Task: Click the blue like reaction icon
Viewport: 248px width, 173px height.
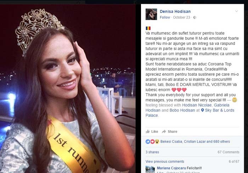Action: (148, 142)
